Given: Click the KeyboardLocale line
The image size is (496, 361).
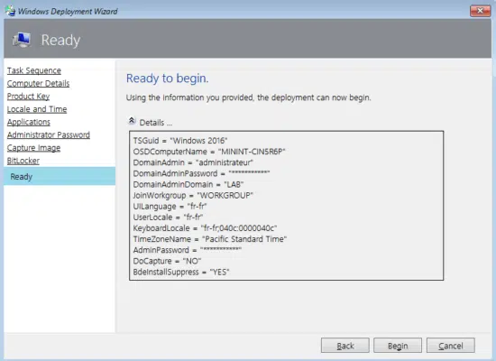Looking at the screenshot, I should coord(205,228).
